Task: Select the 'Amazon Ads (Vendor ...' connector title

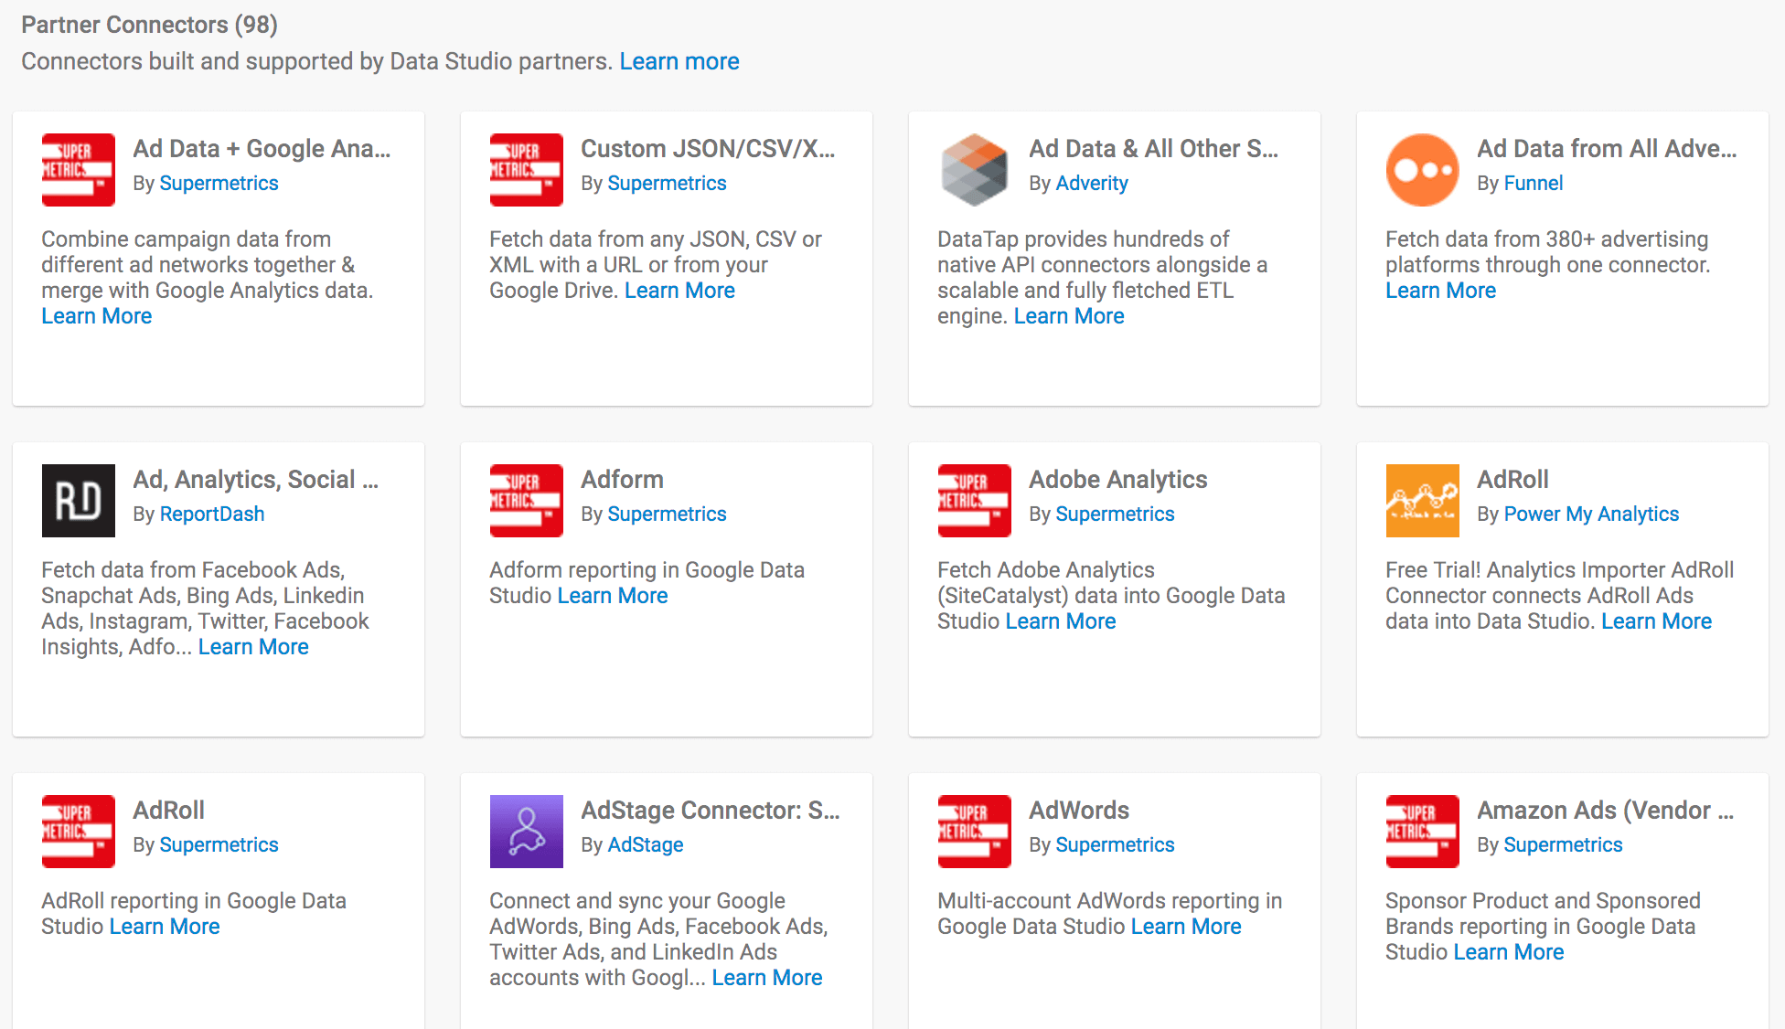Action: (x=1605, y=811)
